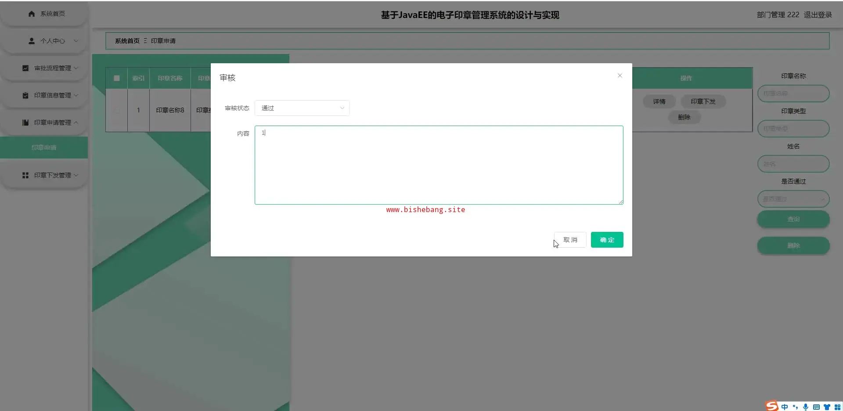Toggle the select-all checkbox in the table header
The width and height of the screenshot is (843, 411).
pos(117,78)
